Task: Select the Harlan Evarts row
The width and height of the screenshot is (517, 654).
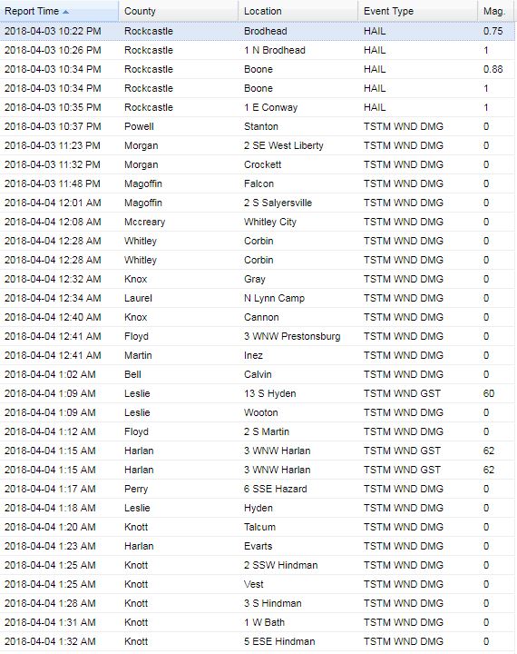Action: (x=258, y=547)
